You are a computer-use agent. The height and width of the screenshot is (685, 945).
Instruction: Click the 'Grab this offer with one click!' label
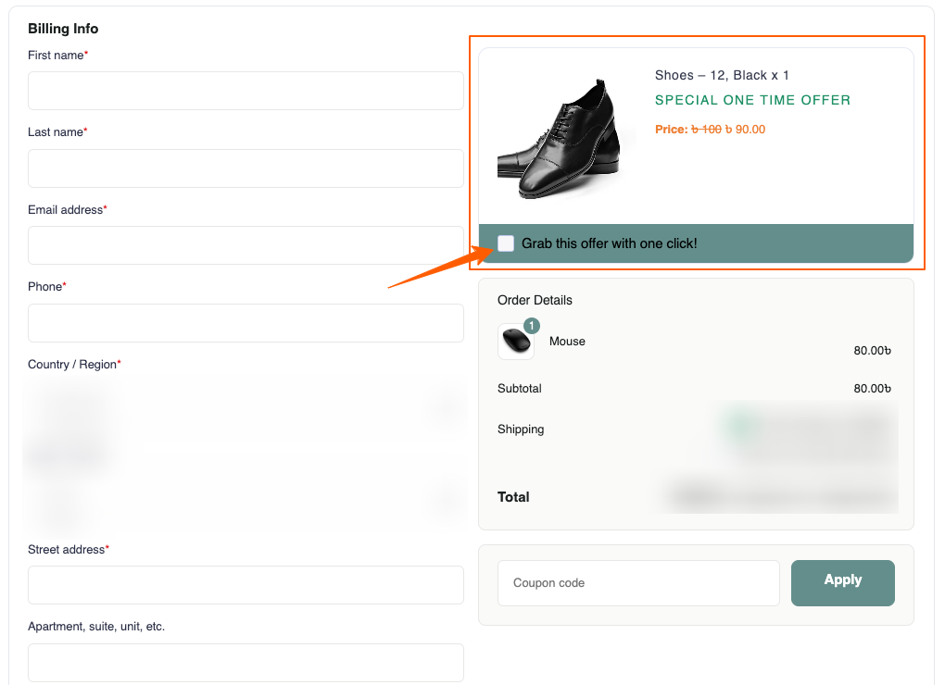click(x=609, y=243)
